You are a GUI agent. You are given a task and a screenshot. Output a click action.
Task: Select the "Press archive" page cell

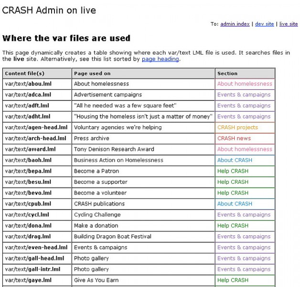click(x=91, y=138)
